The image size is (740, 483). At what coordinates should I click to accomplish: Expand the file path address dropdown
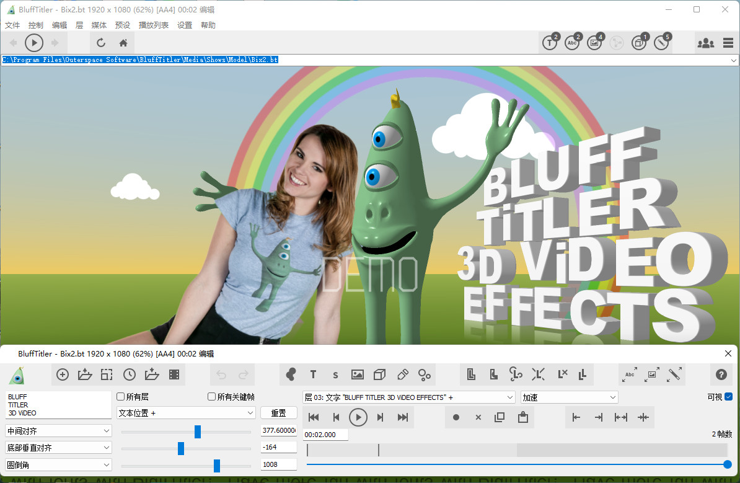click(x=733, y=60)
